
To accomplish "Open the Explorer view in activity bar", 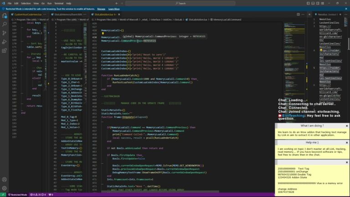I will pyautogui.click(x=4, y=16).
